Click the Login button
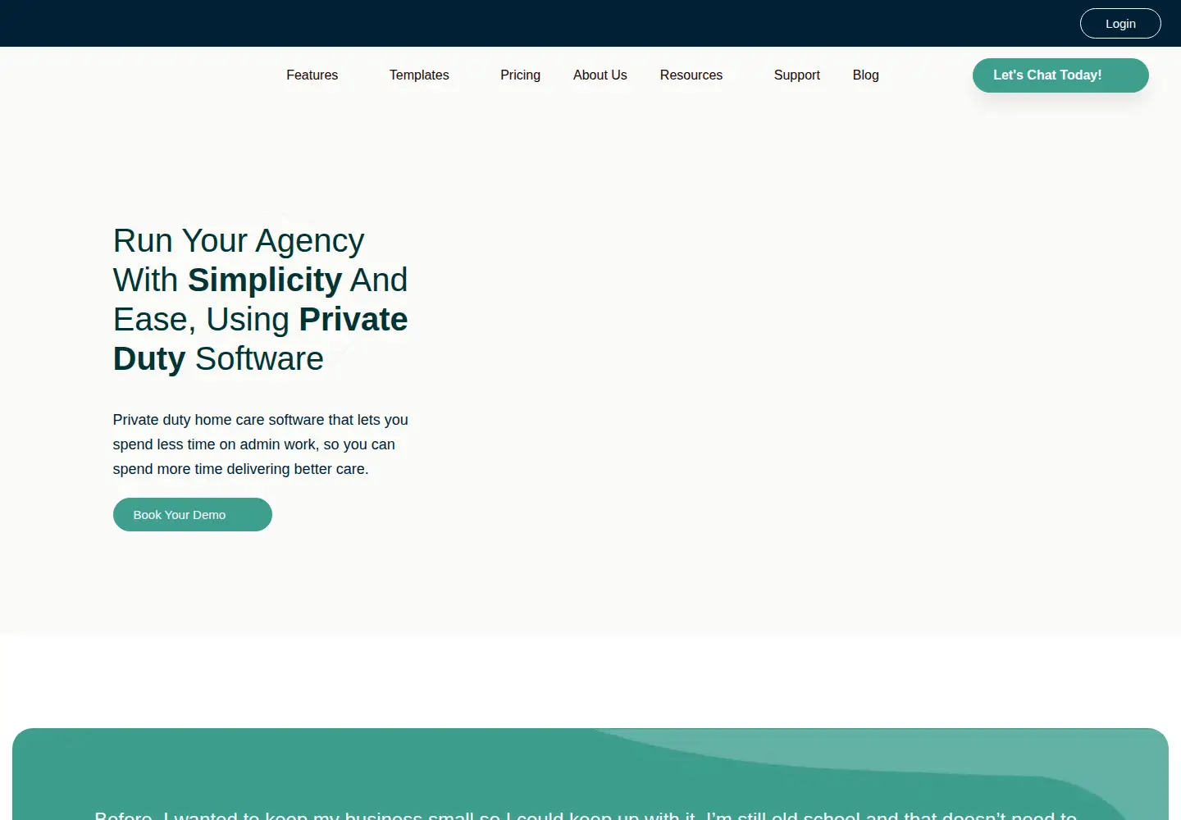The width and height of the screenshot is (1181, 820). tap(1120, 24)
